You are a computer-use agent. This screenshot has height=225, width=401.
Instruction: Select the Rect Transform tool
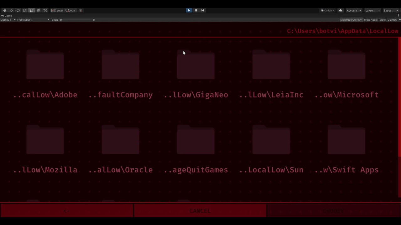tap(32, 10)
